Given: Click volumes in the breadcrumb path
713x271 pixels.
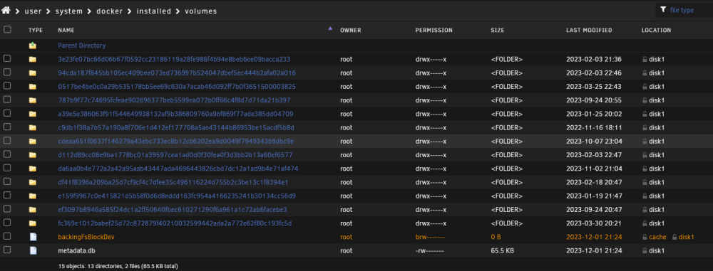Looking at the screenshot, I should pyautogui.click(x=200, y=11).
